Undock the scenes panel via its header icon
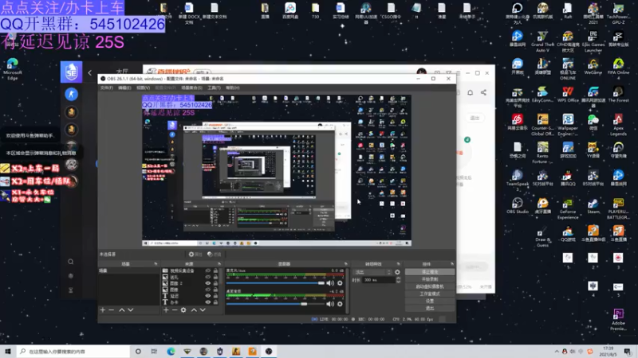Image resolution: width=638 pixels, height=358 pixels. pos(156,264)
